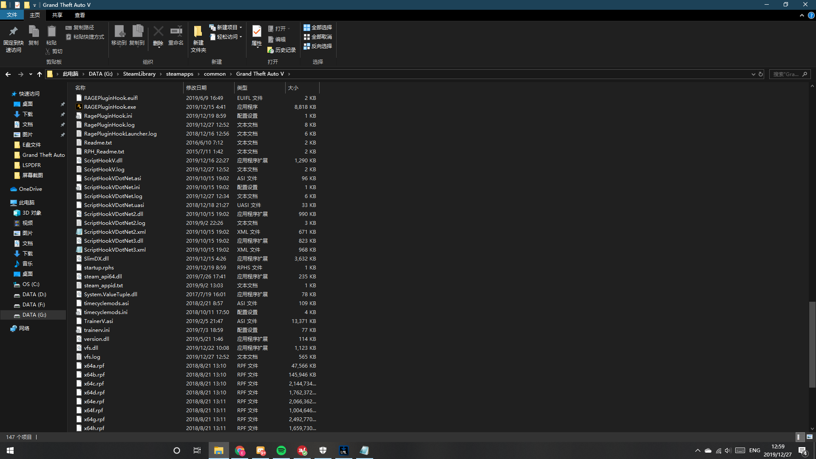Create a new folder with the ribbon icon
The height and width of the screenshot is (459, 816).
[198, 32]
